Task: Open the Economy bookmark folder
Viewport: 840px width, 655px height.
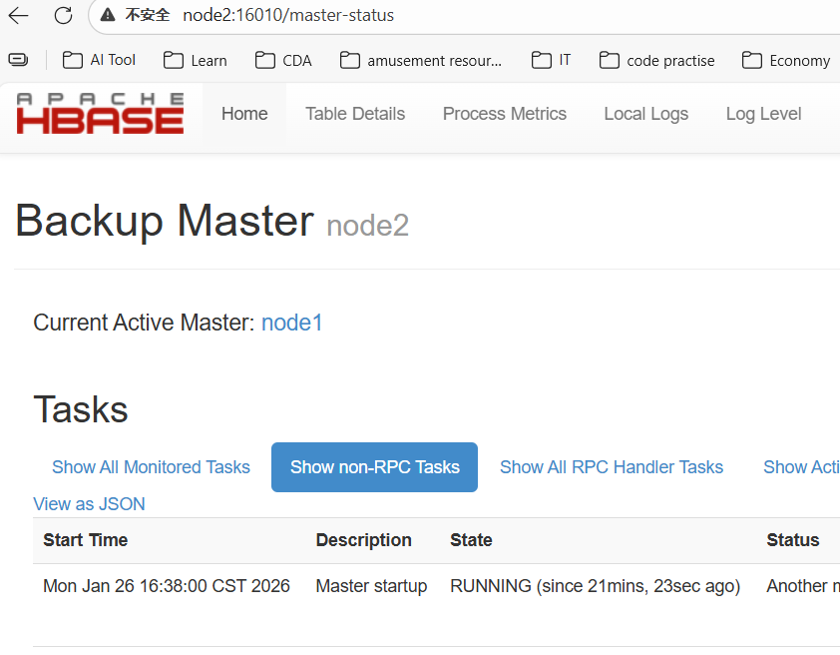Action: click(x=786, y=61)
